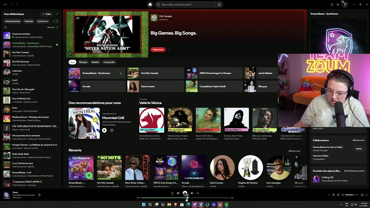Screen dimensions: 370x208
Task: Select the 'Tous' home filter
Action: (x=72, y=62)
